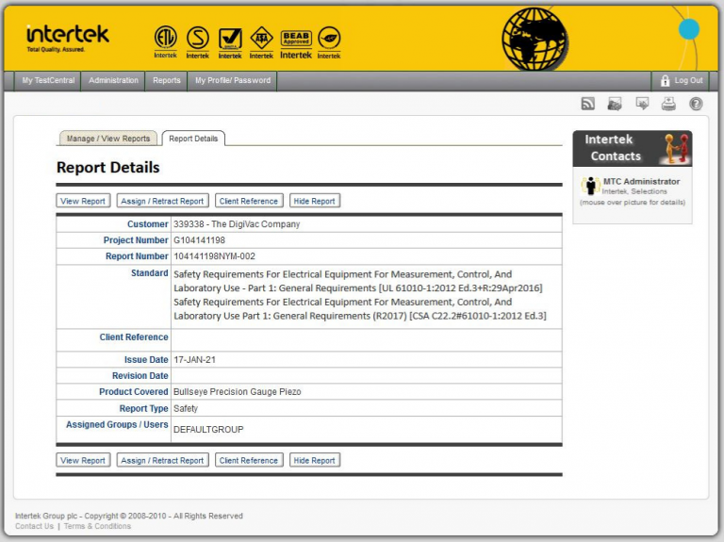
Task: Print the page using printer icon
Action: (x=668, y=104)
